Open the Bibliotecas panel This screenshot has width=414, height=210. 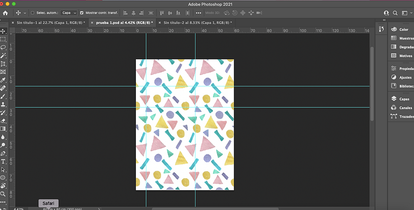402,86
